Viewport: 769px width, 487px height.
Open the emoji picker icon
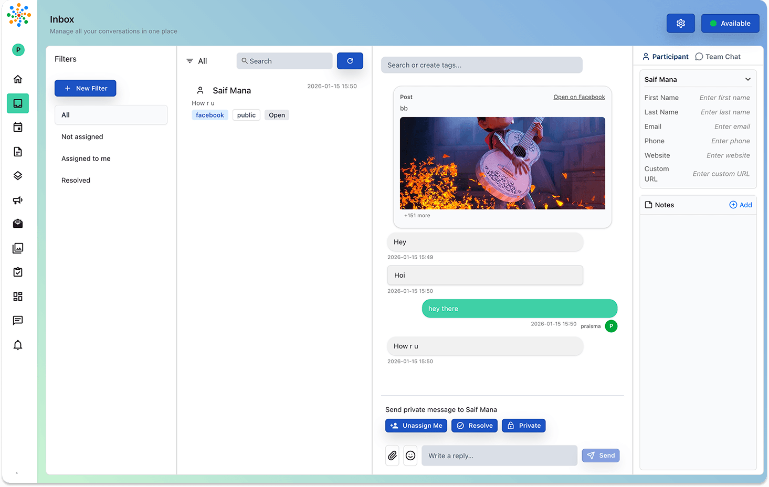pos(410,456)
